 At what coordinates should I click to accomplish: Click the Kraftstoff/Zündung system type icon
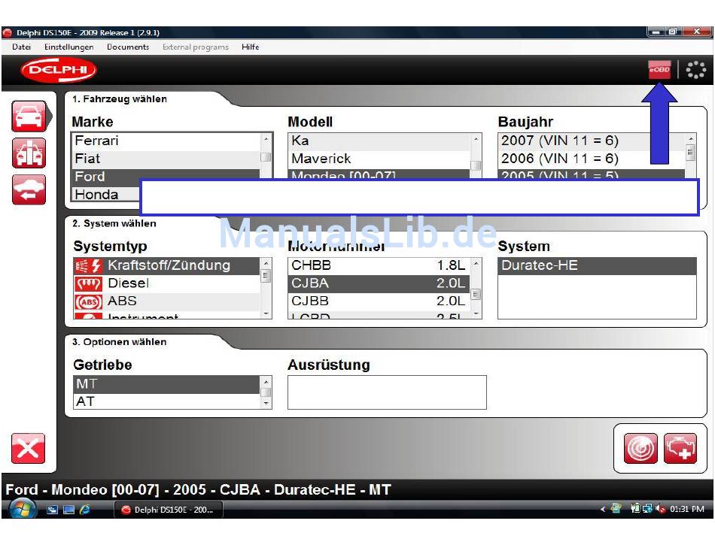(89, 265)
